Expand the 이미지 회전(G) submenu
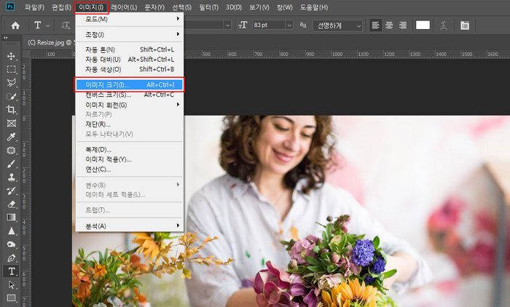 click(x=130, y=105)
